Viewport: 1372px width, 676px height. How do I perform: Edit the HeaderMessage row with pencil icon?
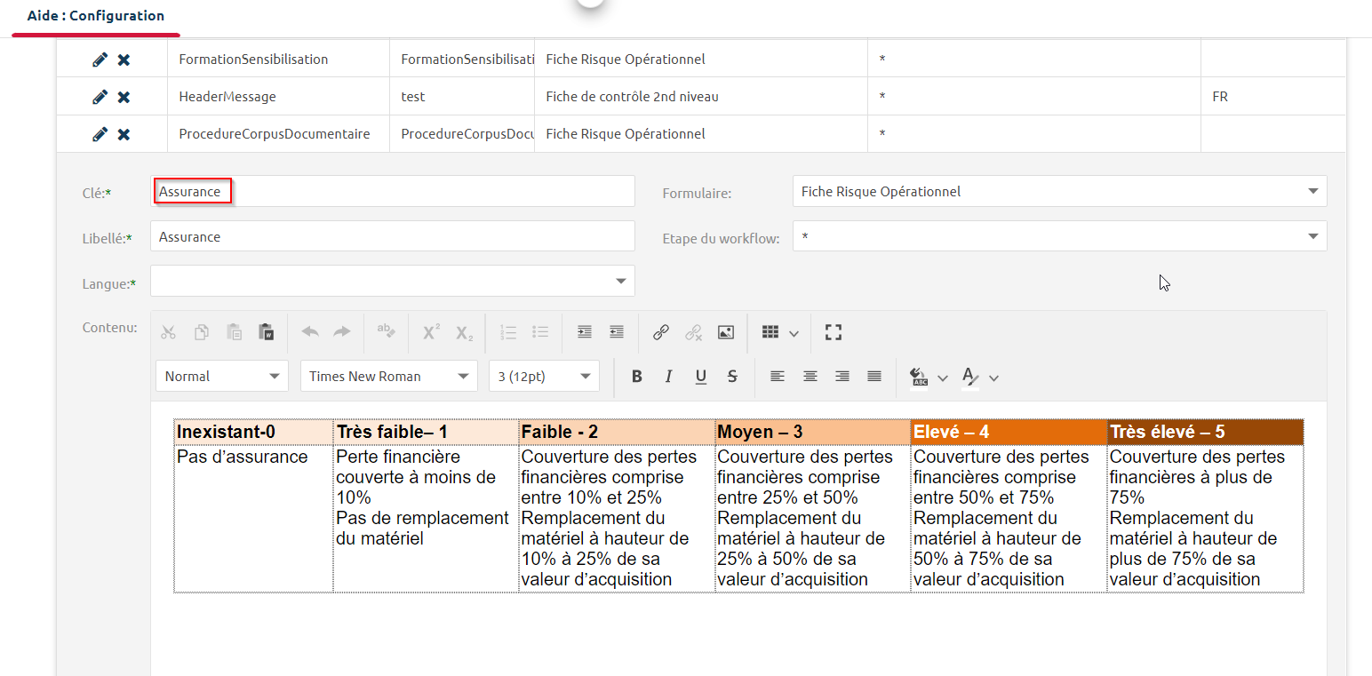(x=100, y=97)
